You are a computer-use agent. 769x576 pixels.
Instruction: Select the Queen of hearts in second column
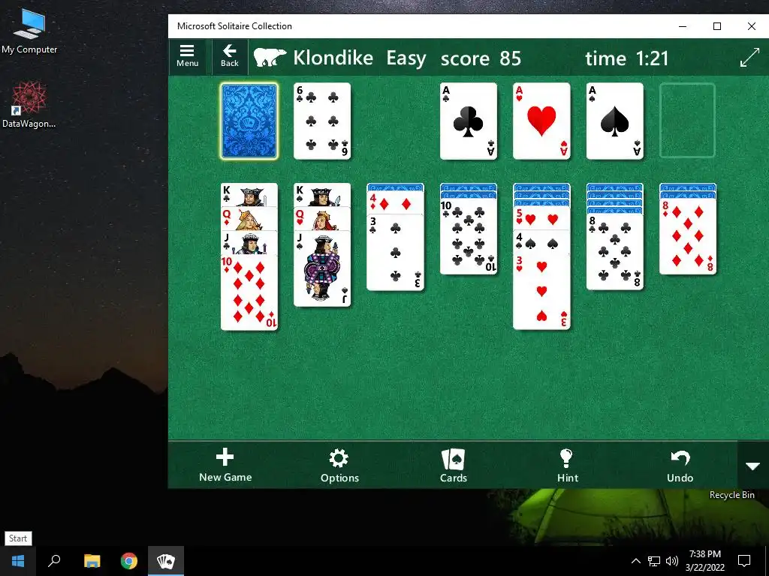[x=322, y=218]
